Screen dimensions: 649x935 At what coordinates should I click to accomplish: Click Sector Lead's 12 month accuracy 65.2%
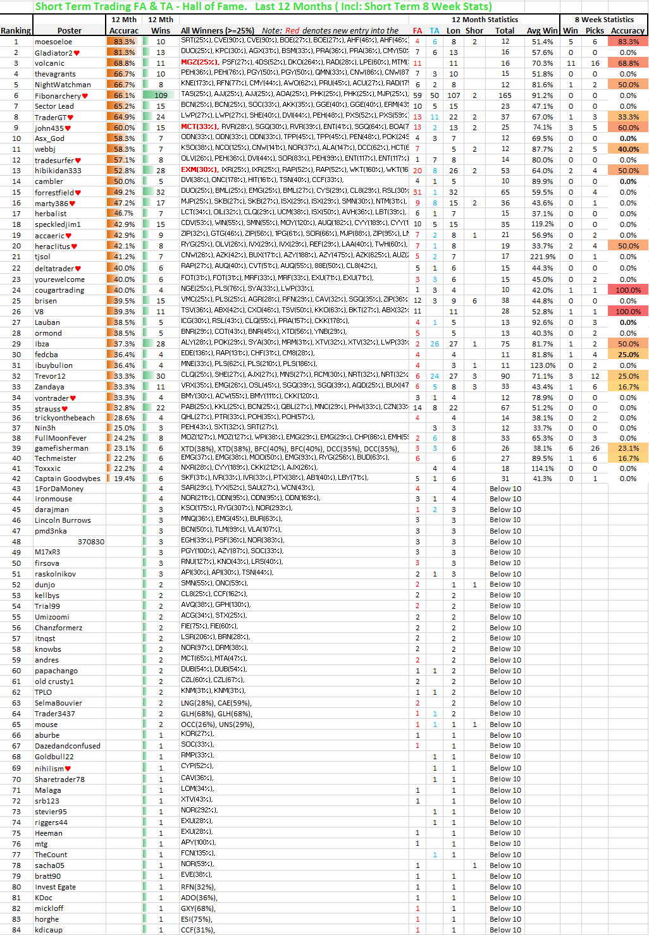tap(124, 106)
